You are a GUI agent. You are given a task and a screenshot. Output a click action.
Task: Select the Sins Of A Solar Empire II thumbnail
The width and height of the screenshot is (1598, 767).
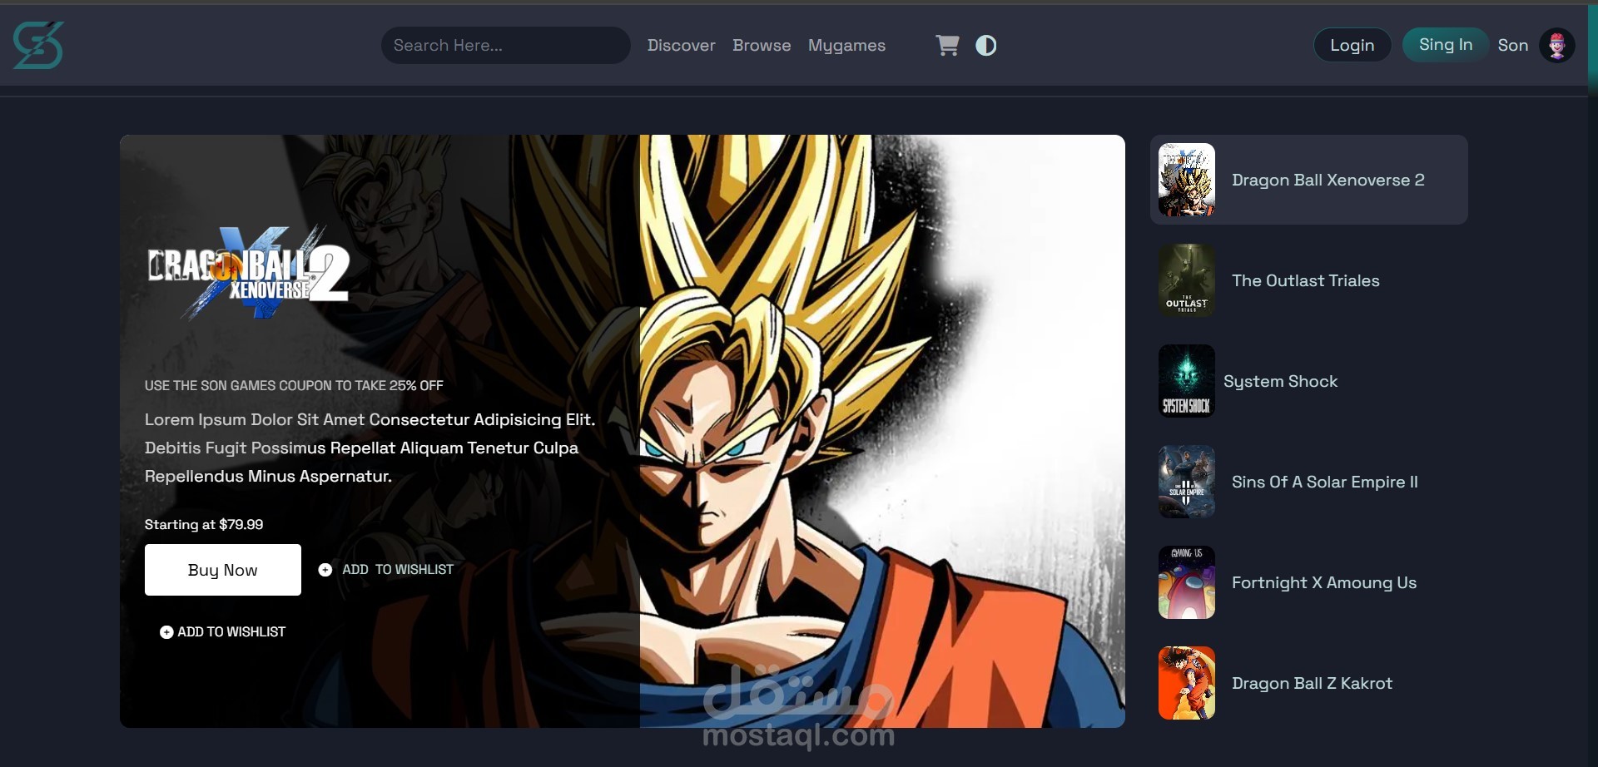click(x=1187, y=482)
